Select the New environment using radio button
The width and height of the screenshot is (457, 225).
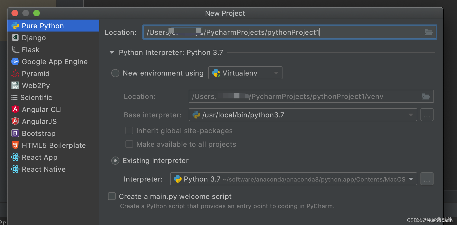click(115, 73)
